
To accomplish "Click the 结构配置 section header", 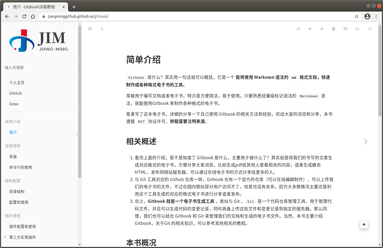I will click(x=13, y=181).
